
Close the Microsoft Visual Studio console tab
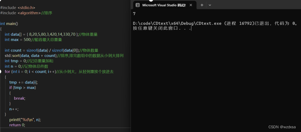pyautogui.click(x=191, y=5)
